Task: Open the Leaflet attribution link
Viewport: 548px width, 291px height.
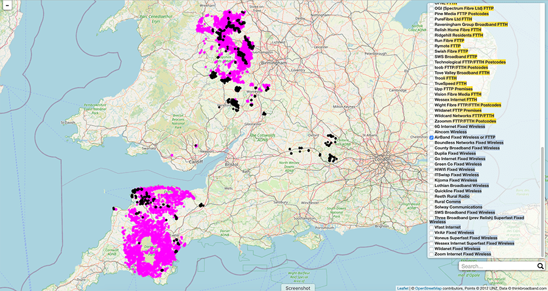Action: 402,289
